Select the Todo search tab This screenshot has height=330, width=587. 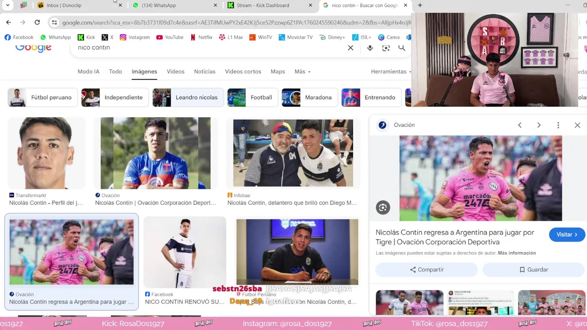pos(116,71)
